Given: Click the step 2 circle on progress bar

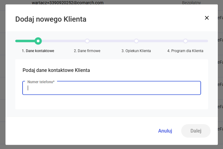Looking at the screenshot, I should coord(87,41).
